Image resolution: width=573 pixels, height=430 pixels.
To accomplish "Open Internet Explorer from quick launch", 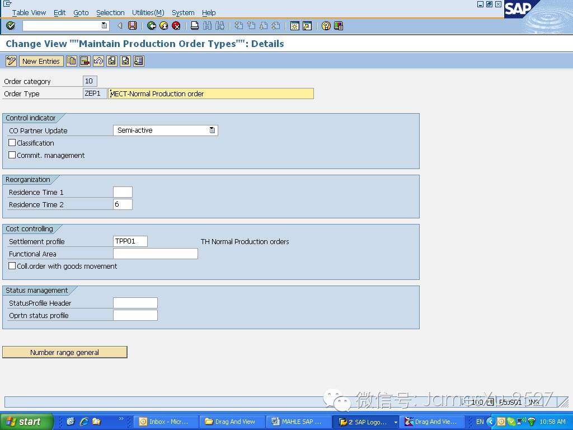I will pos(84,422).
